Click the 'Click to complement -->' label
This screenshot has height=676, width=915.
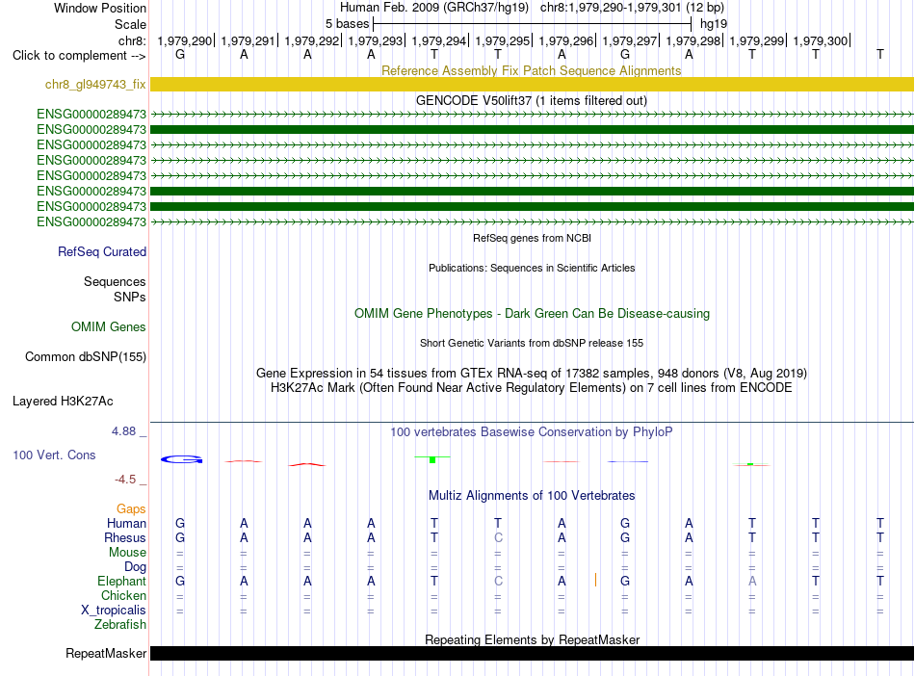pyautogui.click(x=79, y=56)
